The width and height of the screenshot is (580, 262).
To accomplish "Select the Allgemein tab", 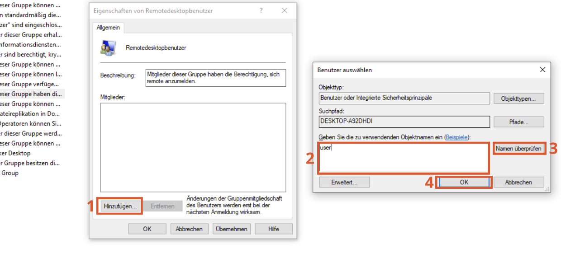I will [x=108, y=28].
